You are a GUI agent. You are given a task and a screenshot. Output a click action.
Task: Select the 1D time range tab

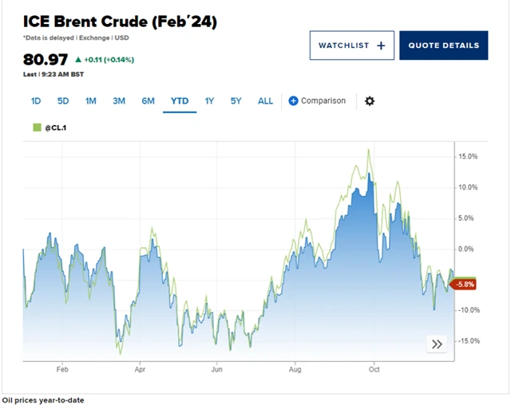tap(36, 101)
